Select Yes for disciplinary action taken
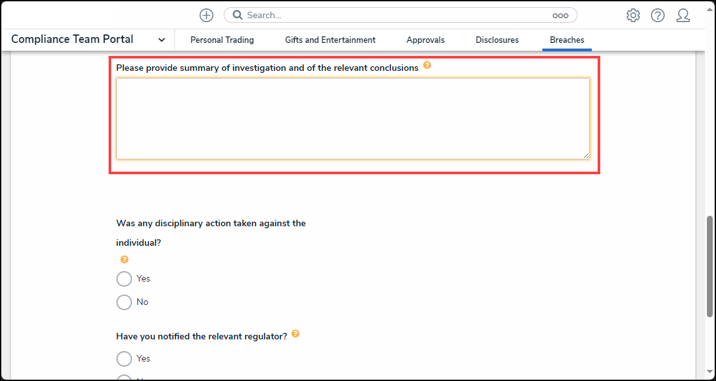 (x=124, y=279)
